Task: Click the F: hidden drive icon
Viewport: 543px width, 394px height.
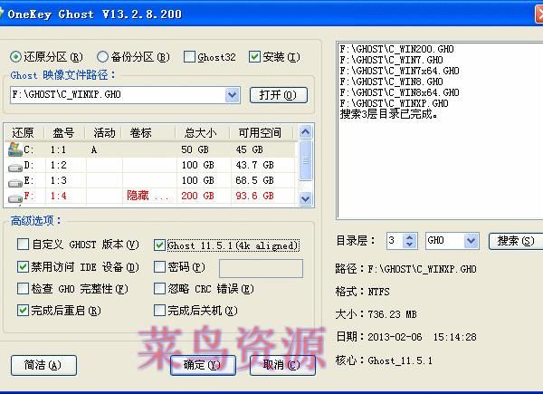Action: pyautogui.click(x=14, y=197)
